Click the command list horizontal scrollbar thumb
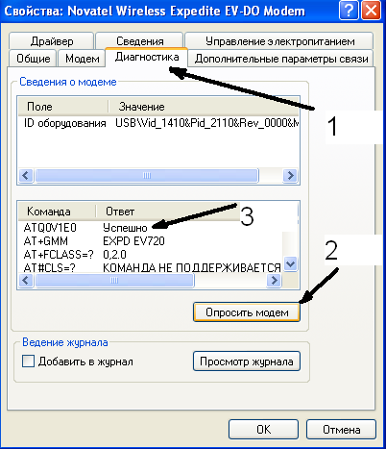386x449 pixels. tap(114, 281)
